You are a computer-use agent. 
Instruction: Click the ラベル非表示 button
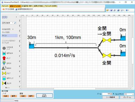tap(45, 96)
